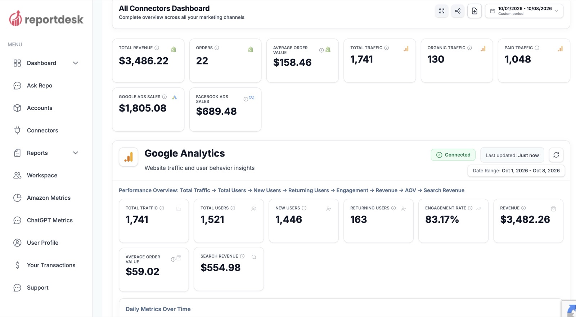This screenshot has width=576, height=317.
Task: Click the Meta icon on Facebook Ads card
Action: pos(252,98)
